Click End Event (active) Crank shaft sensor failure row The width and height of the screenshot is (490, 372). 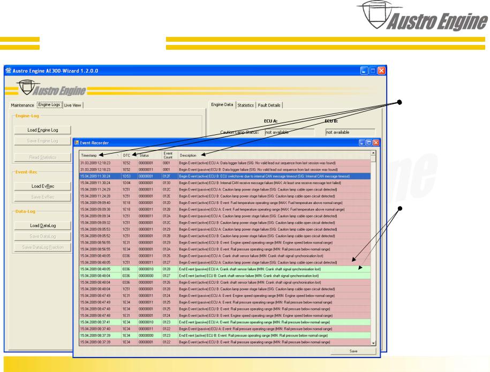[225, 276]
